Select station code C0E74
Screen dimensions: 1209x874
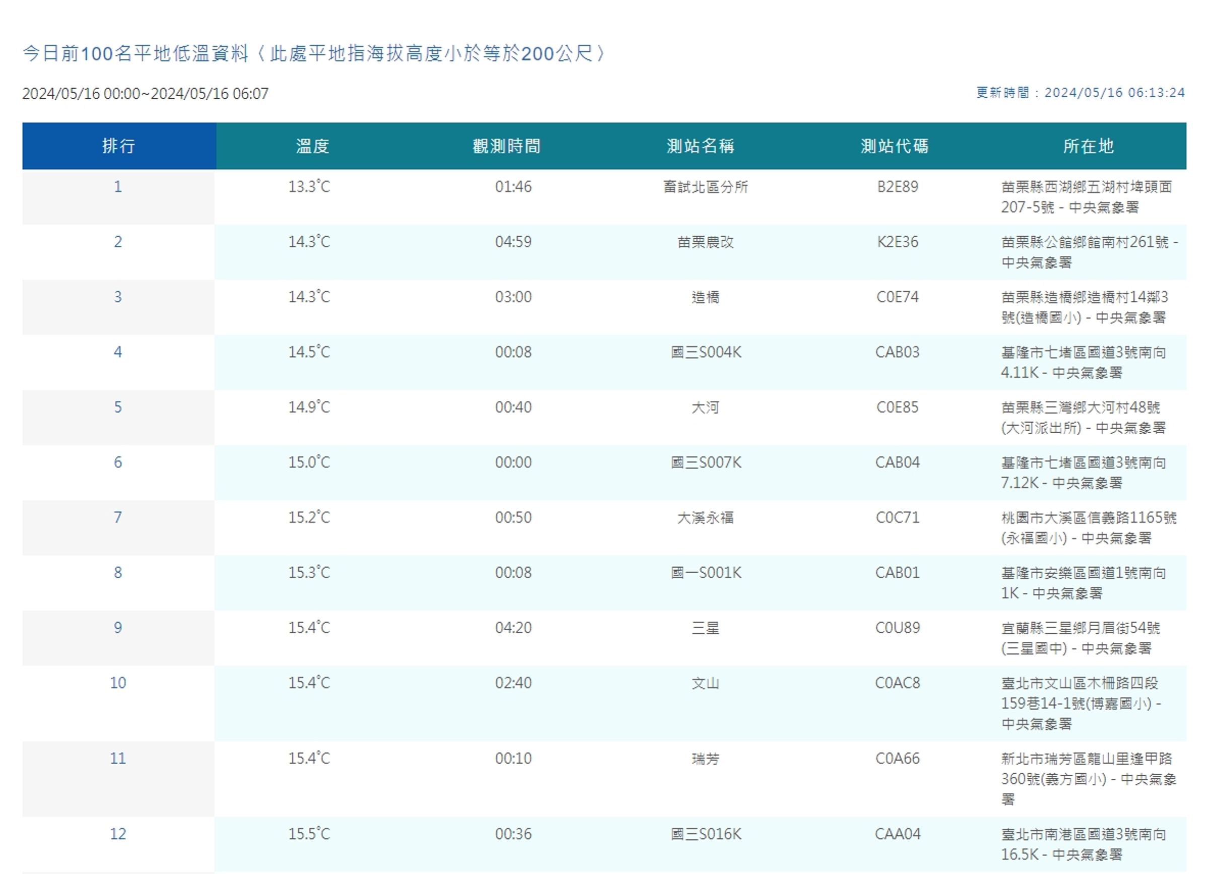[898, 297]
